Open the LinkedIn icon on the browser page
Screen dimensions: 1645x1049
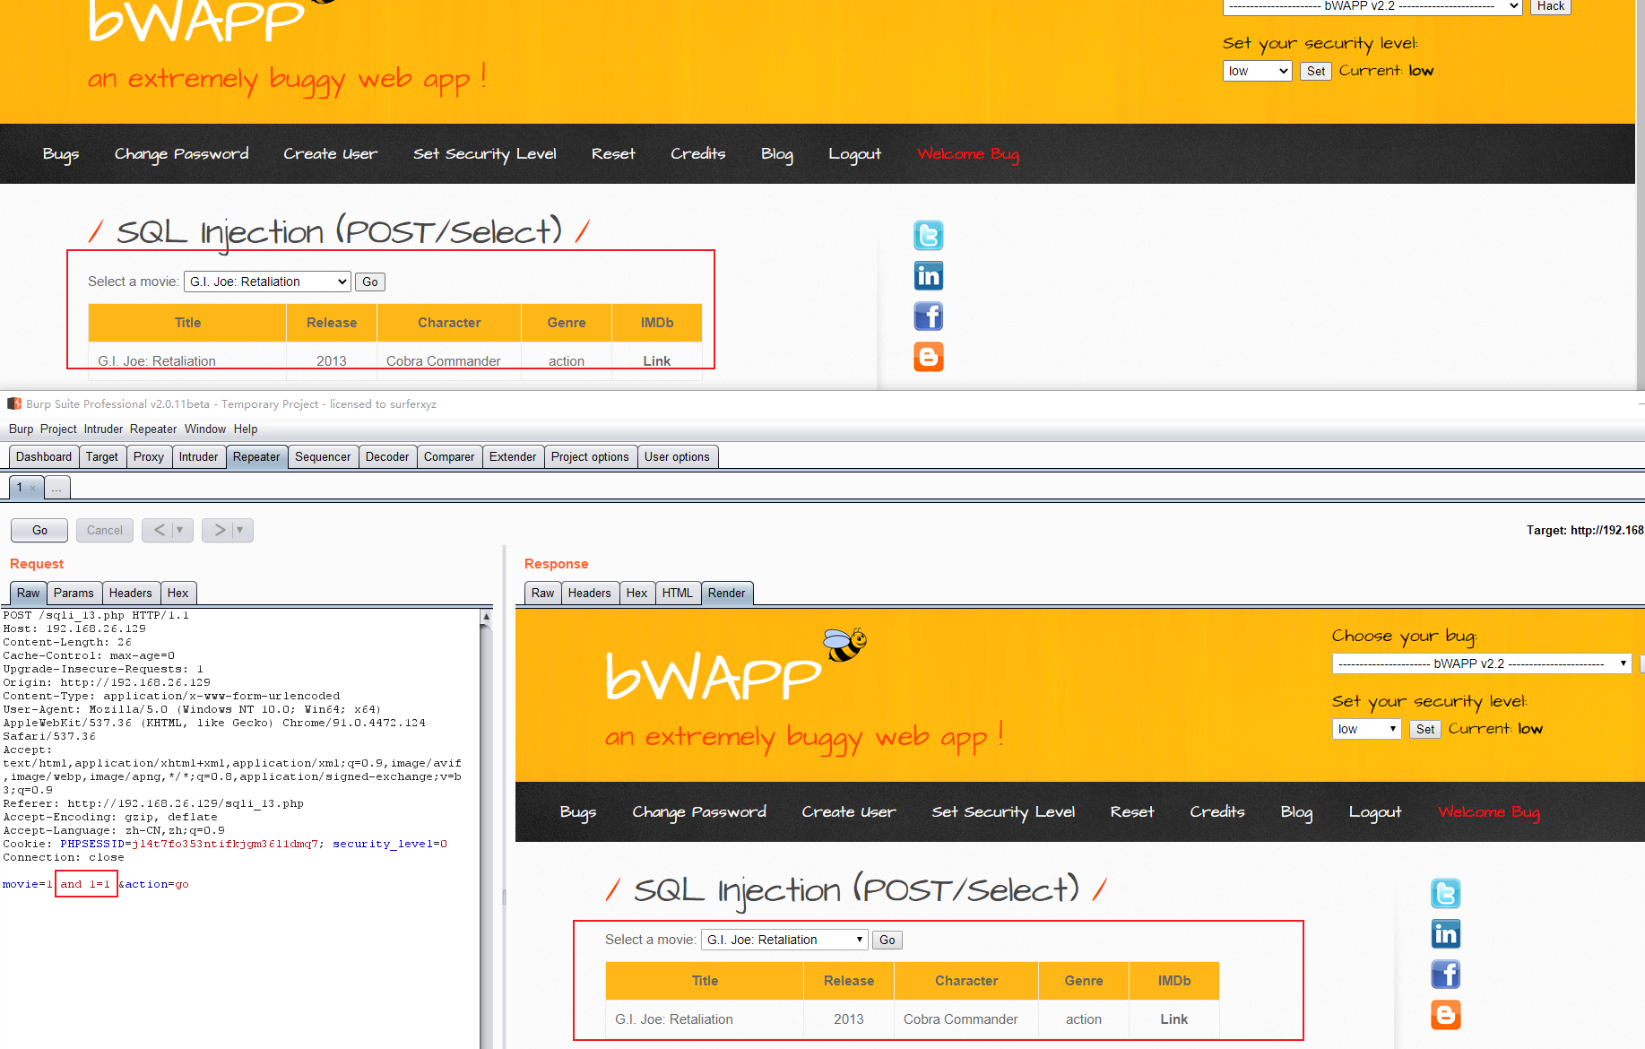[x=928, y=275]
